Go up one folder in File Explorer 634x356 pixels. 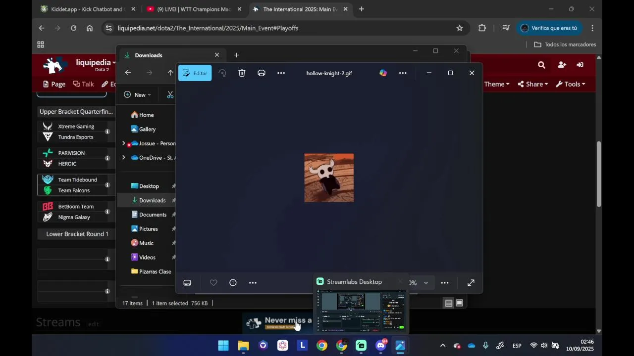tap(170, 73)
